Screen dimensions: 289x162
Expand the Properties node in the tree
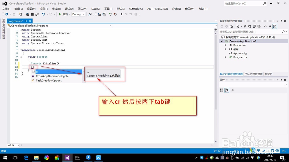point(225,45)
